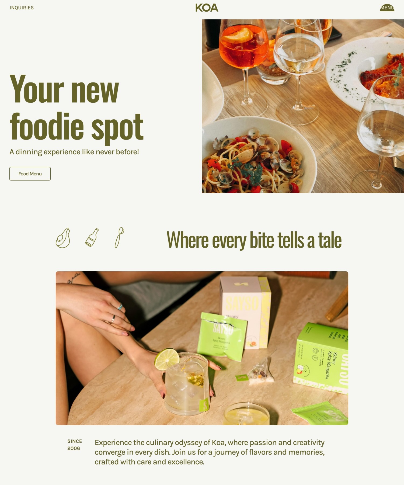This screenshot has width=404, height=485.
Task: Open the INQUIRIES link
Action: 22,8
